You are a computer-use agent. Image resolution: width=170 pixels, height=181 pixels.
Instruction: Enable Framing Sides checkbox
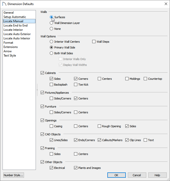coord(51,154)
